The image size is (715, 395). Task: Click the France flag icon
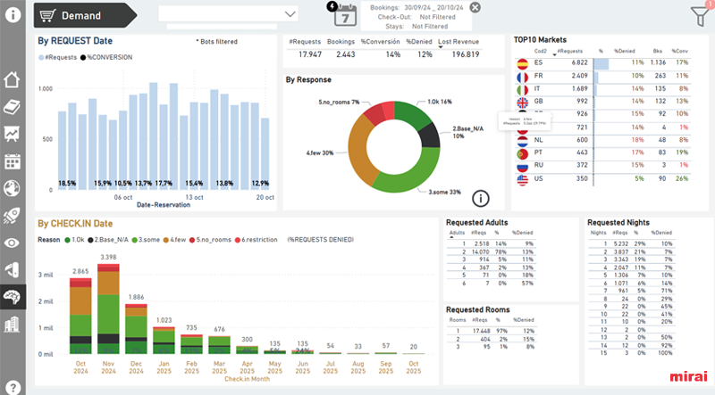click(523, 77)
